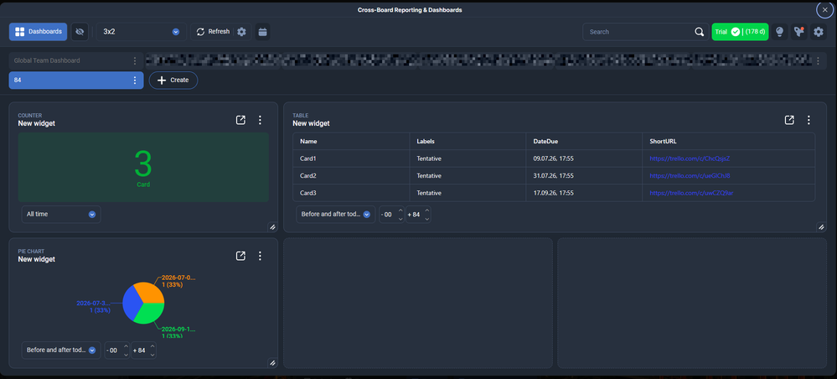837x379 pixels.
Task: Toggle the hide-dashboards eye icon
Action: [x=80, y=32]
